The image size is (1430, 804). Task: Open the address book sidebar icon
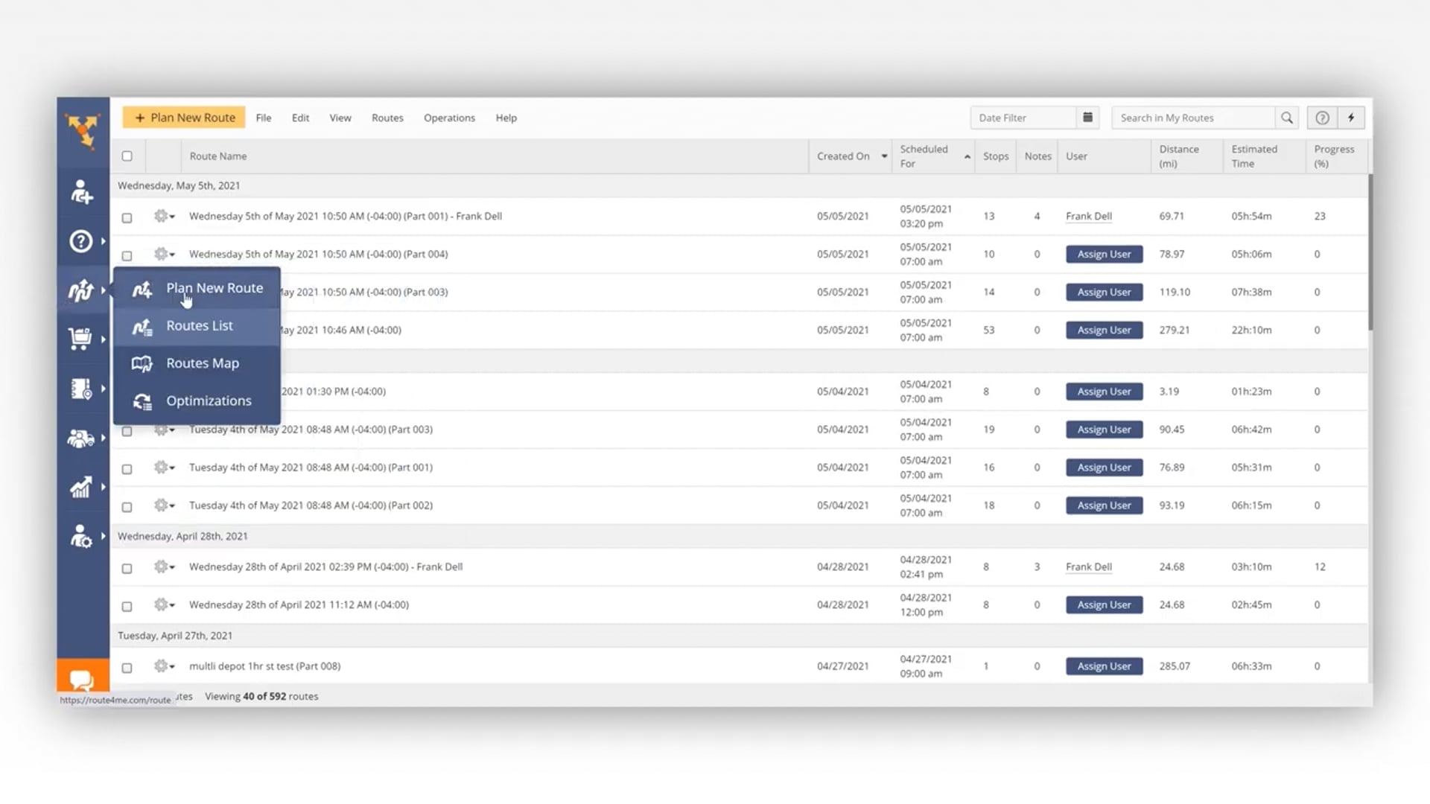[80, 389]
